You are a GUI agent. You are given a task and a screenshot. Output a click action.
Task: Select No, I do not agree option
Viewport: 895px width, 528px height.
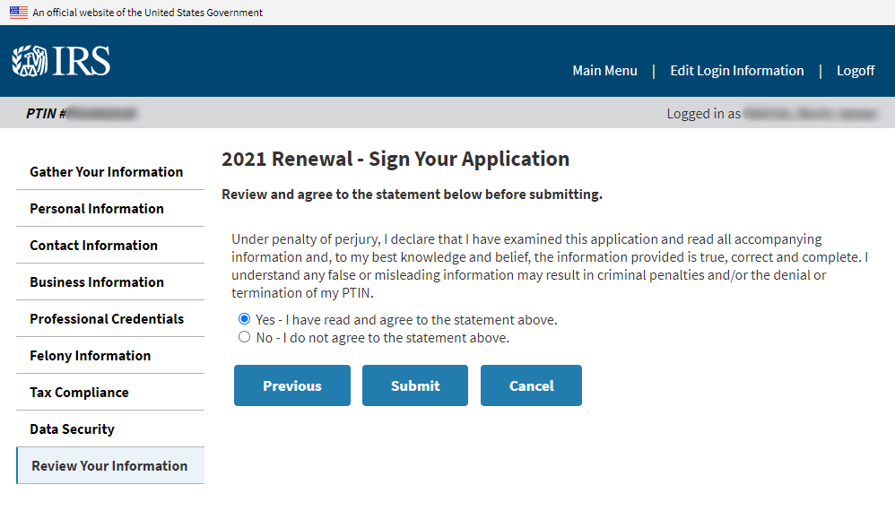pyautogui.click(x=244, y=337)
